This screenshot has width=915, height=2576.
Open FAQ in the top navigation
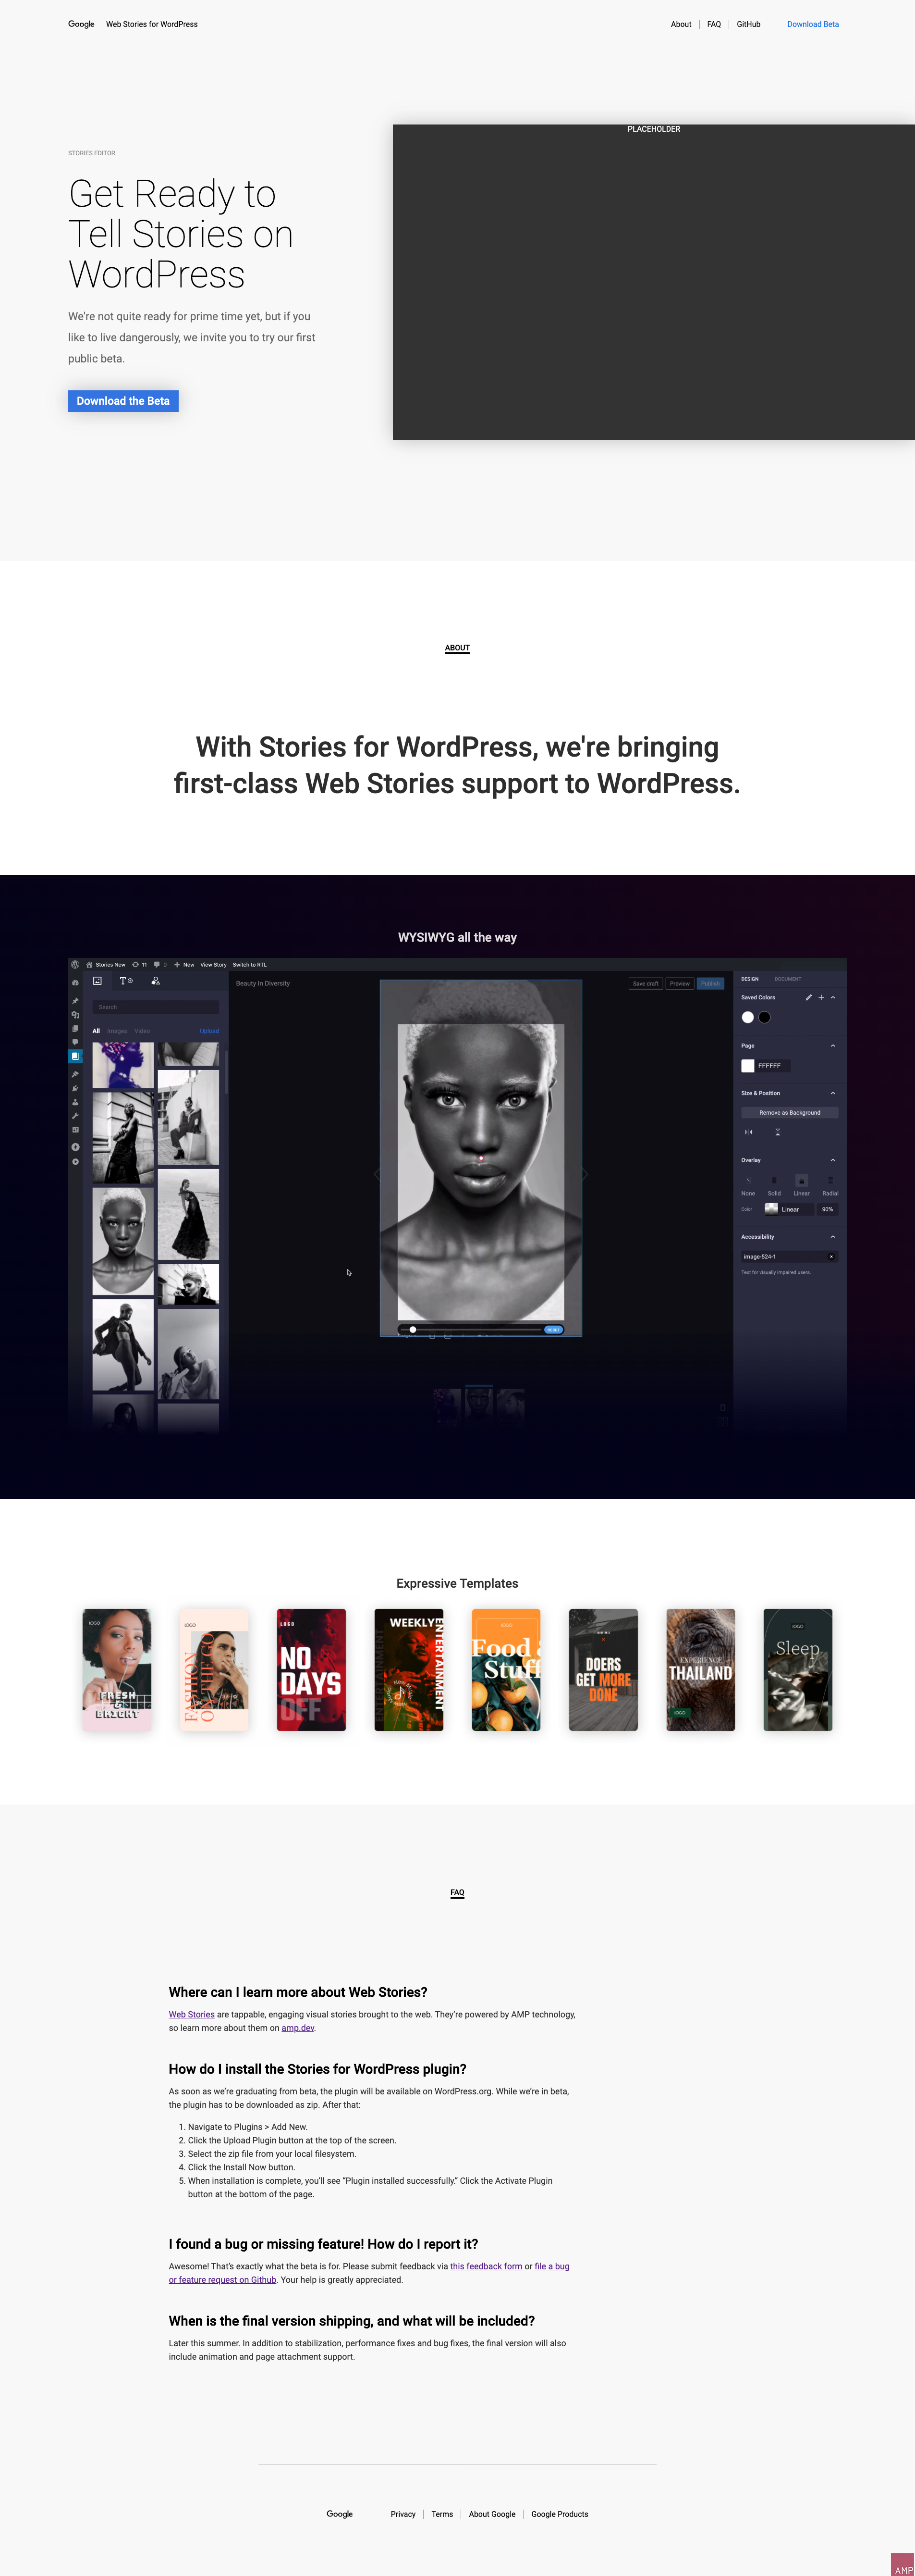click(714, 24)
